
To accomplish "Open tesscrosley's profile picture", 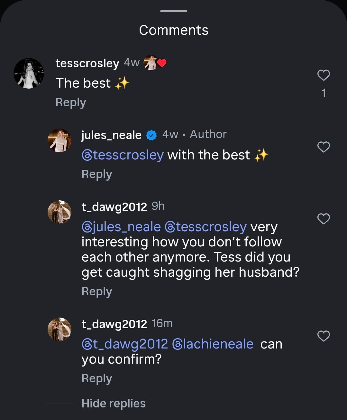I will [29, 73].
